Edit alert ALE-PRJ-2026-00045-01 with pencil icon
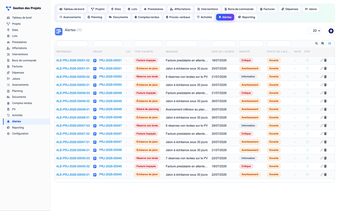 click(322, 175)
